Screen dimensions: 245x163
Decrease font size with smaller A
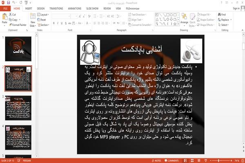point(84,16)
